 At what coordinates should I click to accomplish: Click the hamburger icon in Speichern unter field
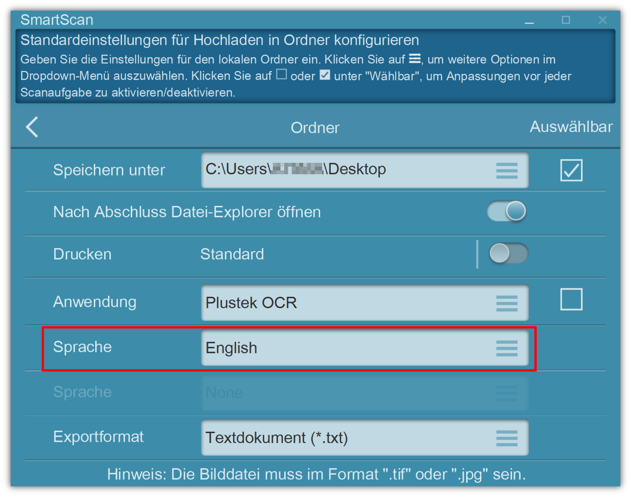click(506, 170)
